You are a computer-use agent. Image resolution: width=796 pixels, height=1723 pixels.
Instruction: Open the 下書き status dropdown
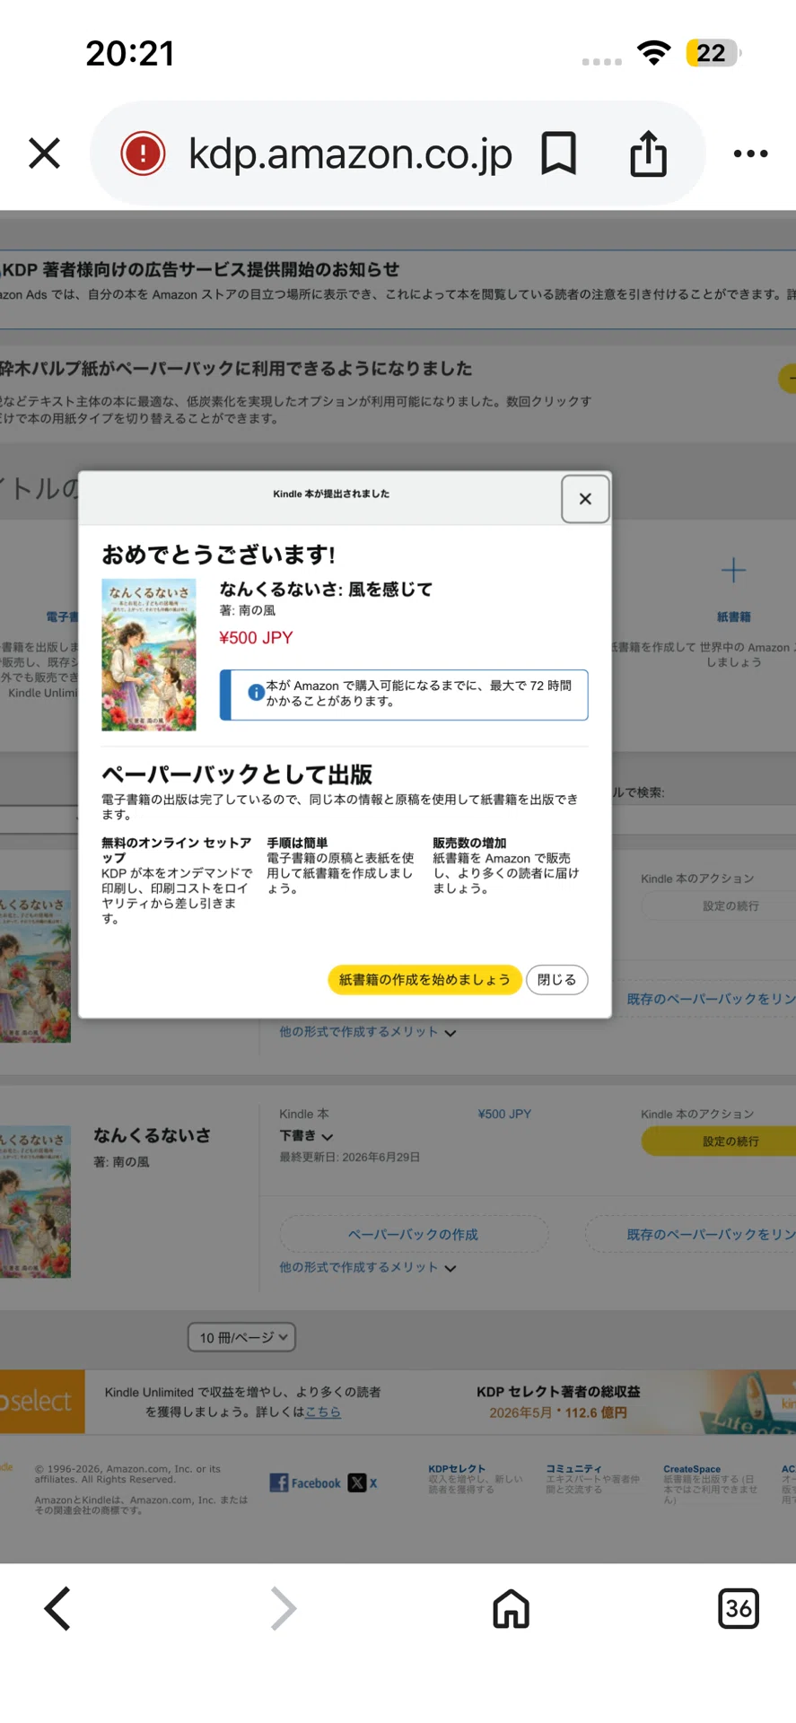pyautogui.click(x=306, y=1136)
